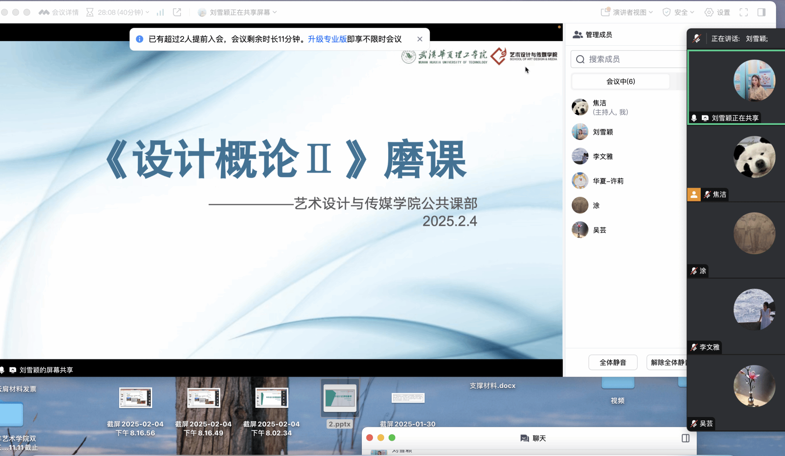The width and height of the screenshot is (785, 456).
Task: Click the 搜索成员 search field
Action: [x=629, y=59]
